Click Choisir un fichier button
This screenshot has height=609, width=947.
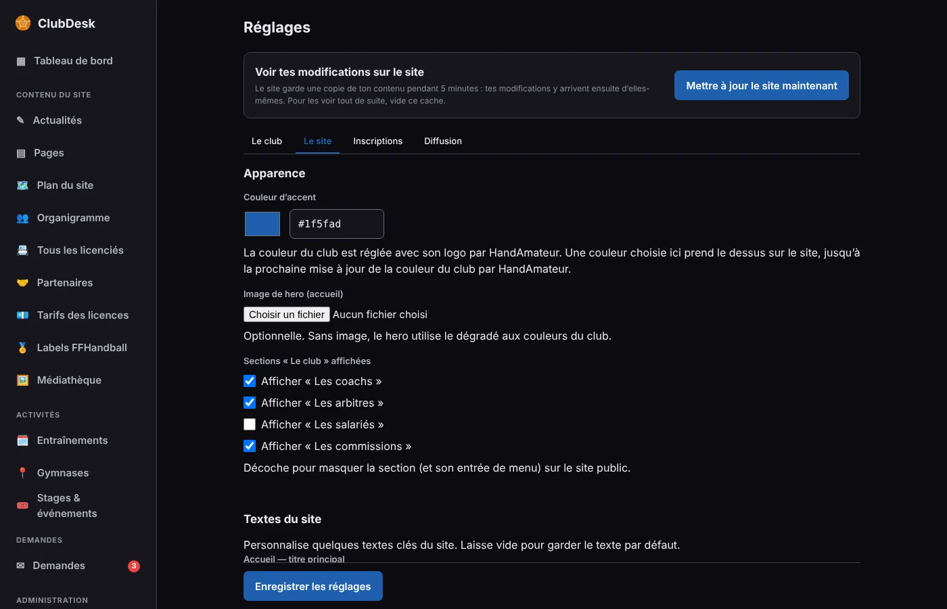coord(287,315)
